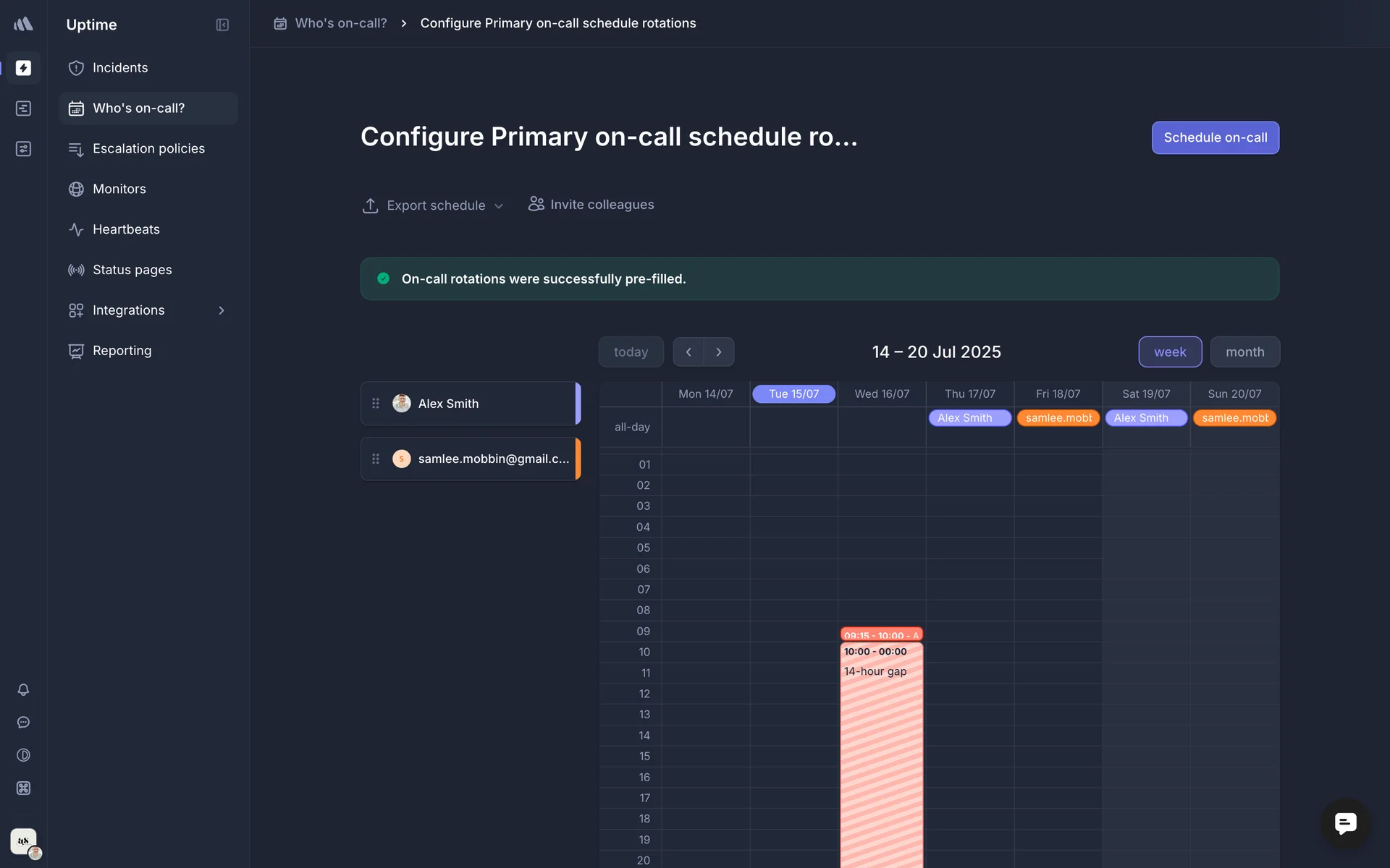
Task: Switch calendar to week view
Action: coord(1170,352)
